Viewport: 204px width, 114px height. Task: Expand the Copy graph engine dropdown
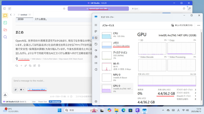point(168,40)
